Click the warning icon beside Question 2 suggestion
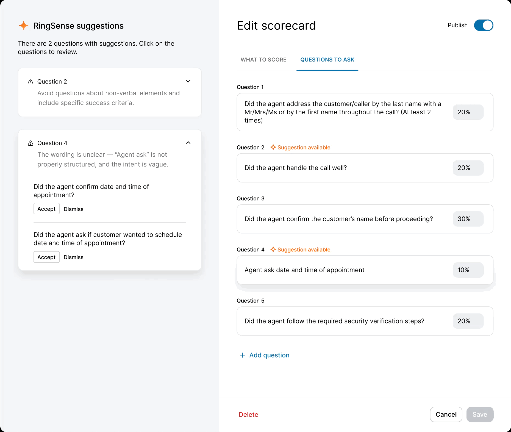Screen dimensions: 511x432 (x=30, y=81)
